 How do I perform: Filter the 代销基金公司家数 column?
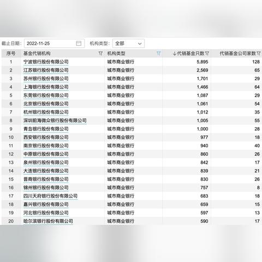tap(259, 53)
